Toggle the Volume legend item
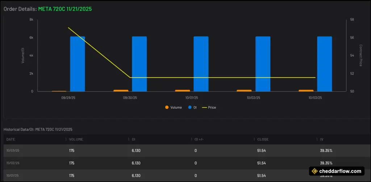Viewport: 371px width, 182px height. coord(174,108)
